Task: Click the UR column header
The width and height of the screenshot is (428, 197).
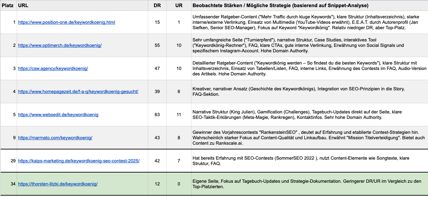Action: (179, 6)
